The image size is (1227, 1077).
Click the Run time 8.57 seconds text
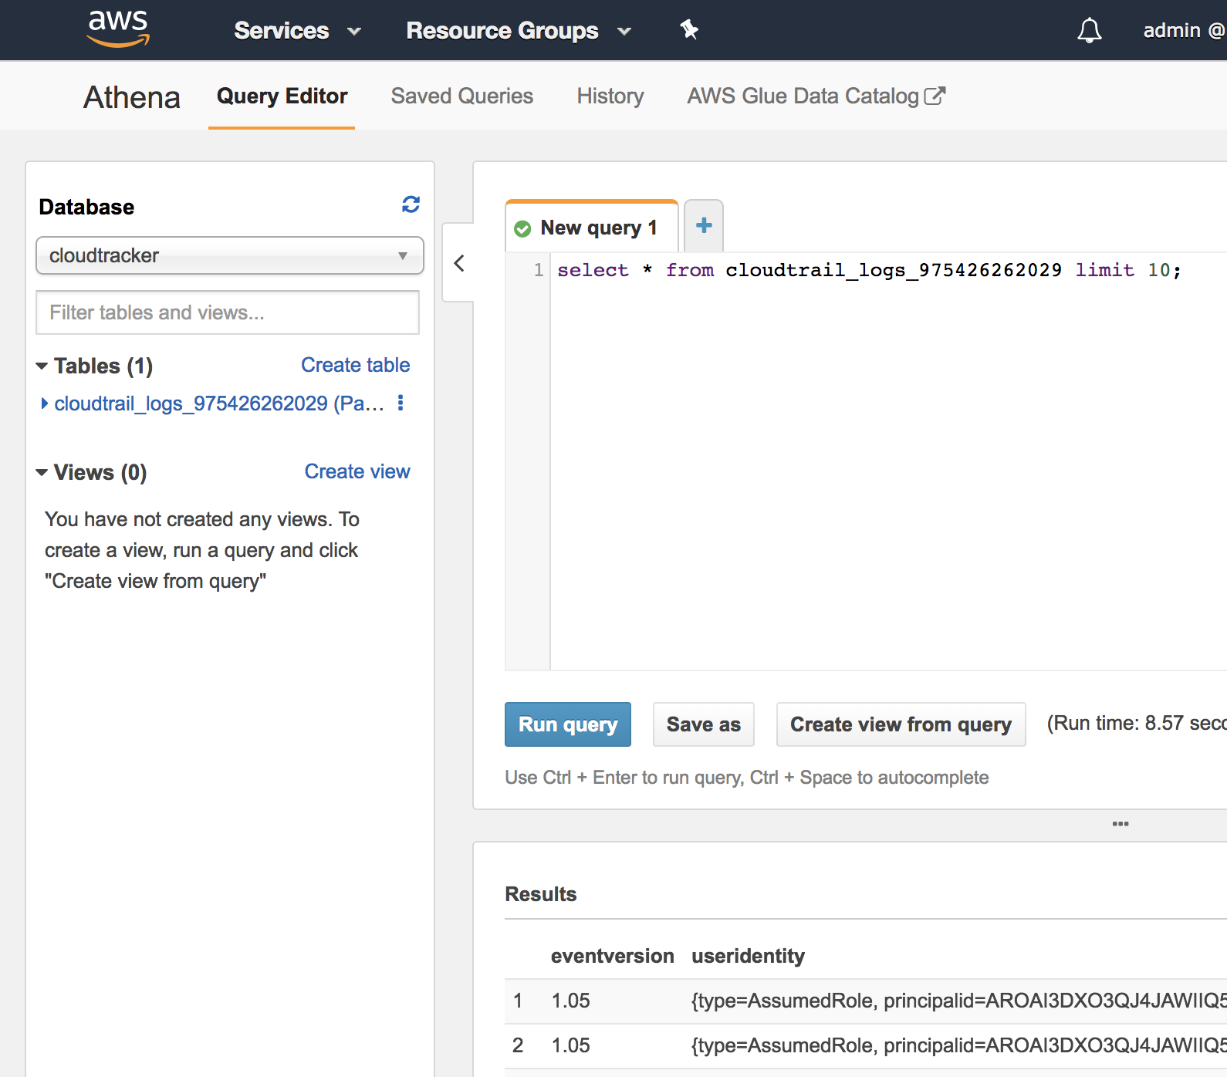(1136, 723)
